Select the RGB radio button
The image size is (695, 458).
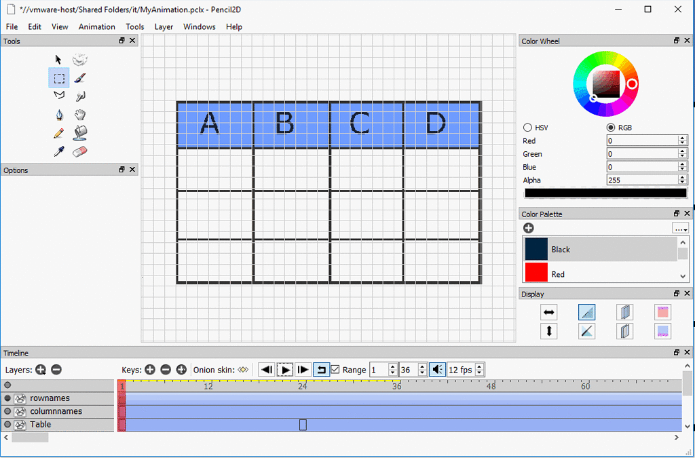point(611,128)
